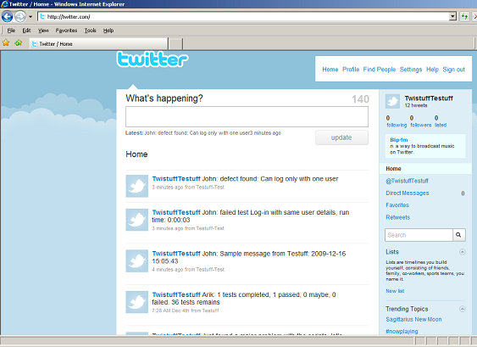Collapse the Lists section arrow
Image resolution: width=477 pixels, height=347 pixels.
[463, 252]
